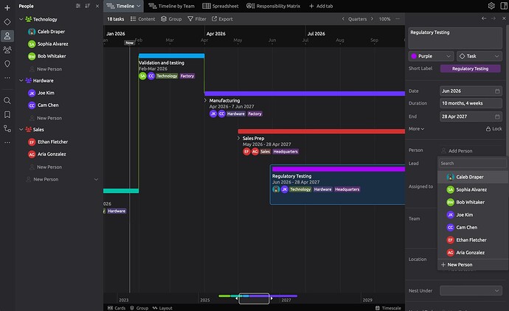Screen dimensions: 509x311
Task: Switch to the Spreadsheet tab
Action: click(x=219, y=6)
